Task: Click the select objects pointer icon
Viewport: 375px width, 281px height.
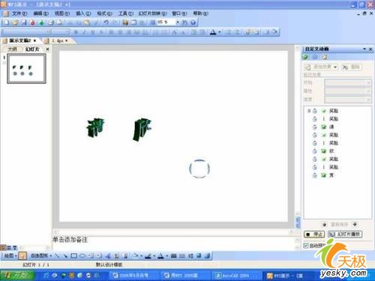Action: point(22,256)
